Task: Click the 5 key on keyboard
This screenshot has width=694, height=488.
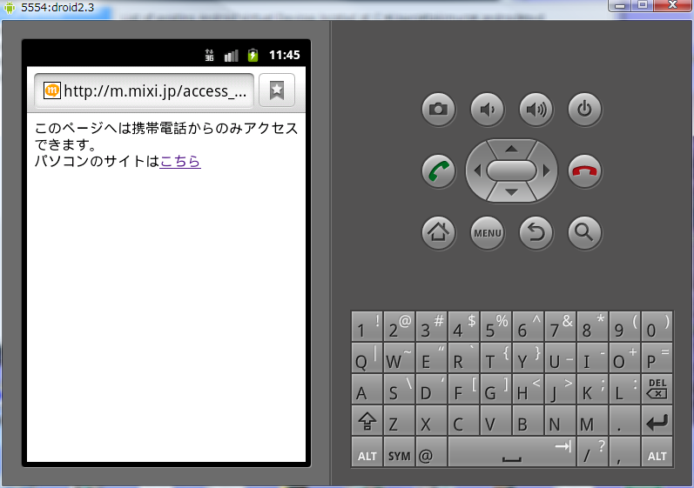Action: click(x=495, y=326)
